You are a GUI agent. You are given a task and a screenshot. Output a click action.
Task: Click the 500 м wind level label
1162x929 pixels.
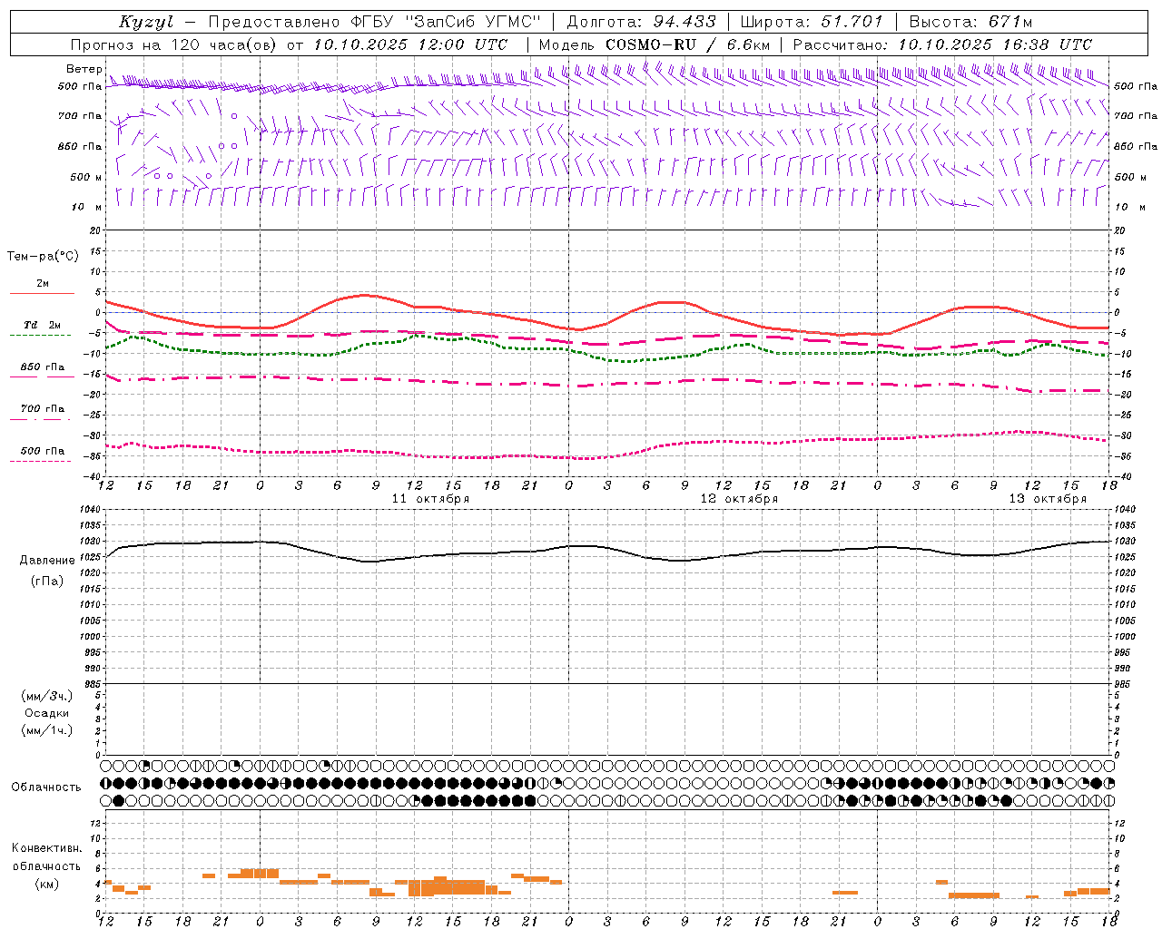coord(86,177)
